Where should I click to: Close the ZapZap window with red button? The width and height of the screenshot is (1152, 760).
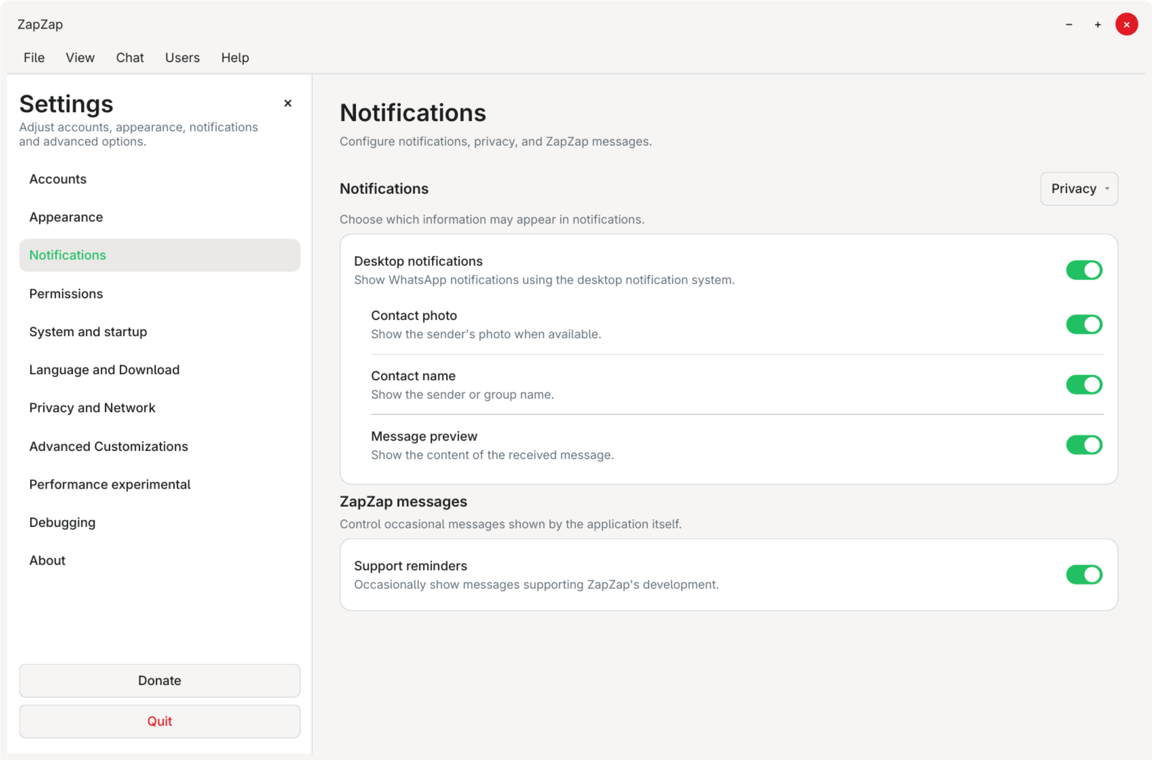(x=1126, y=24)
